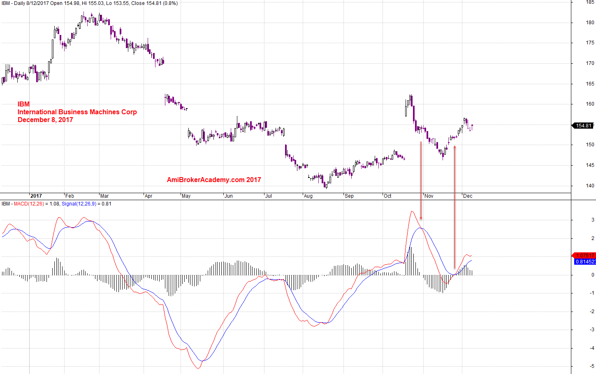The width and height of the screenshot is (596, 374).
Task: Click the Feb label on time axis
Action: (x=70, y=196)
